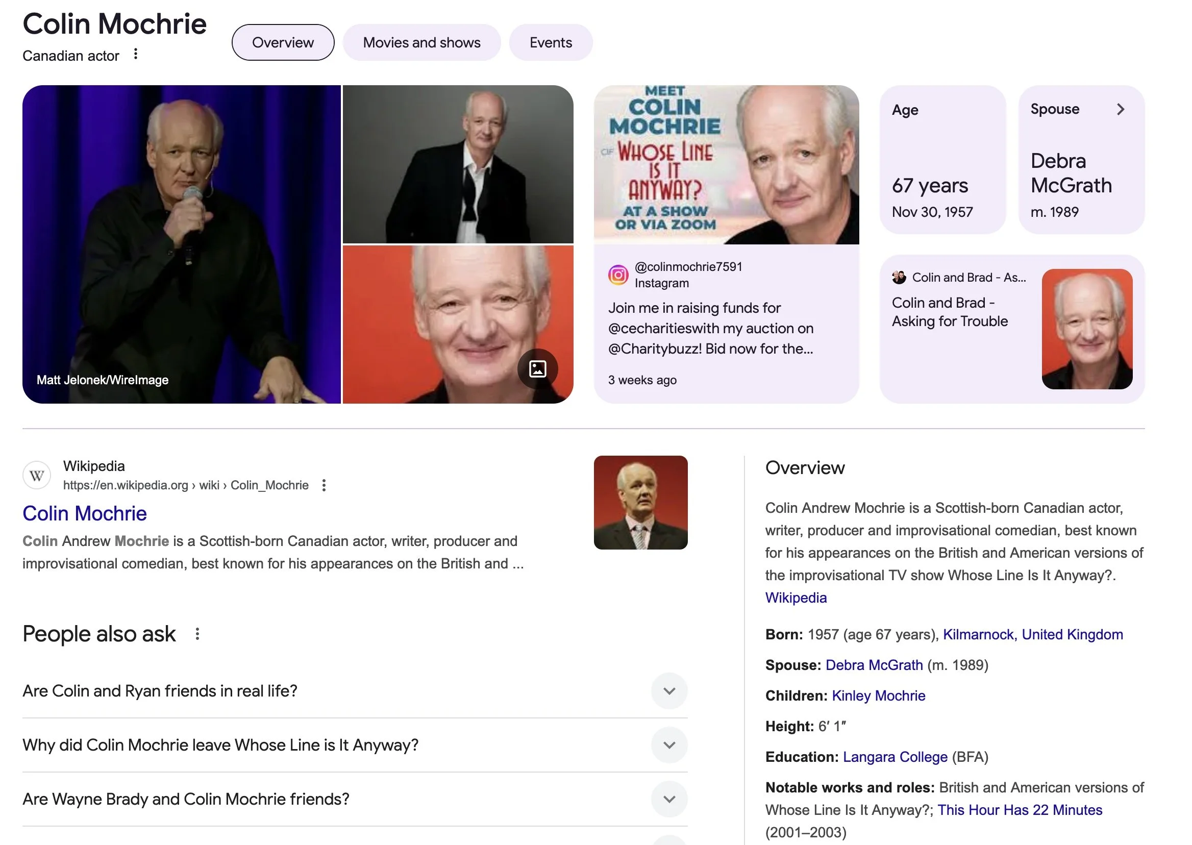Click the Spouse card arrow chevron

click(x=1121, y=109)
